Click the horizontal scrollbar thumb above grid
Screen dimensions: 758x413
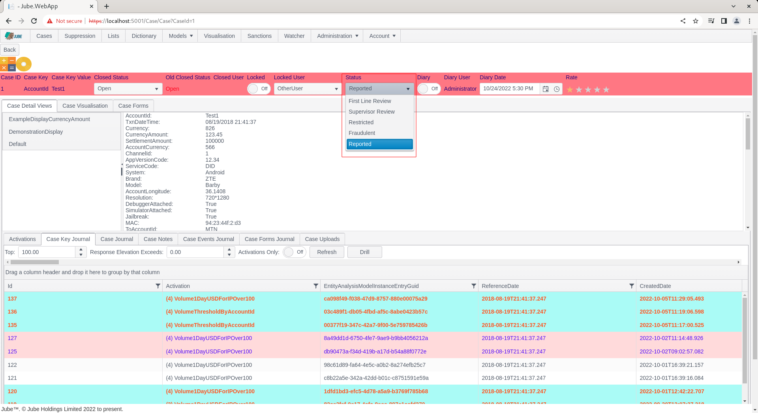point(35,262)
